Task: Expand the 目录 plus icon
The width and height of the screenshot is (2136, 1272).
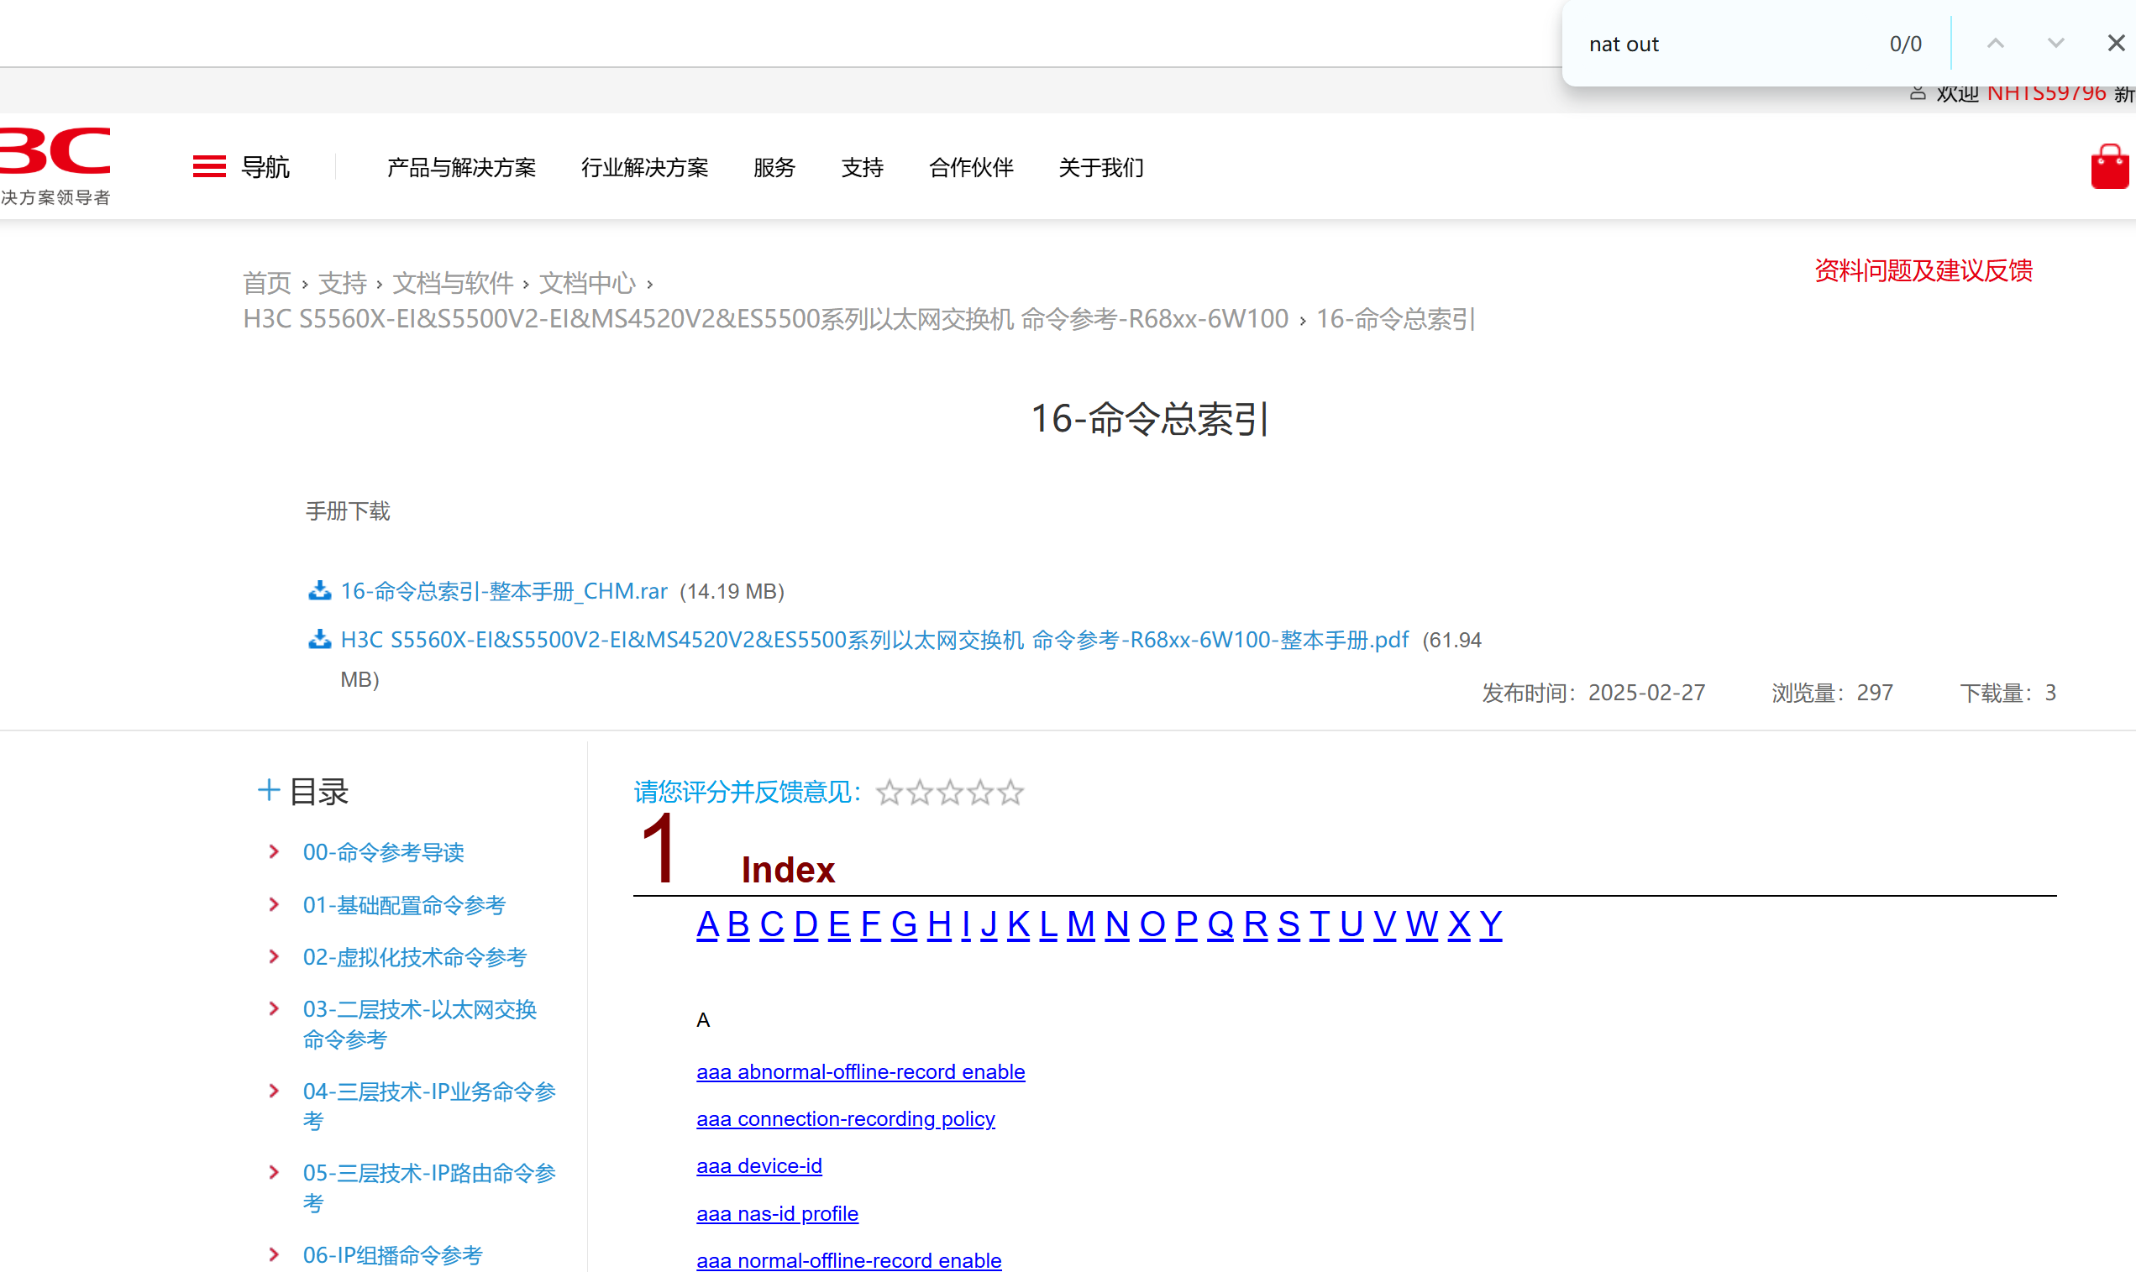Action: [269, 790]
